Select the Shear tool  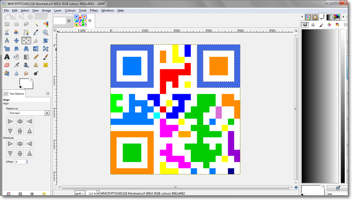point(16,49)
